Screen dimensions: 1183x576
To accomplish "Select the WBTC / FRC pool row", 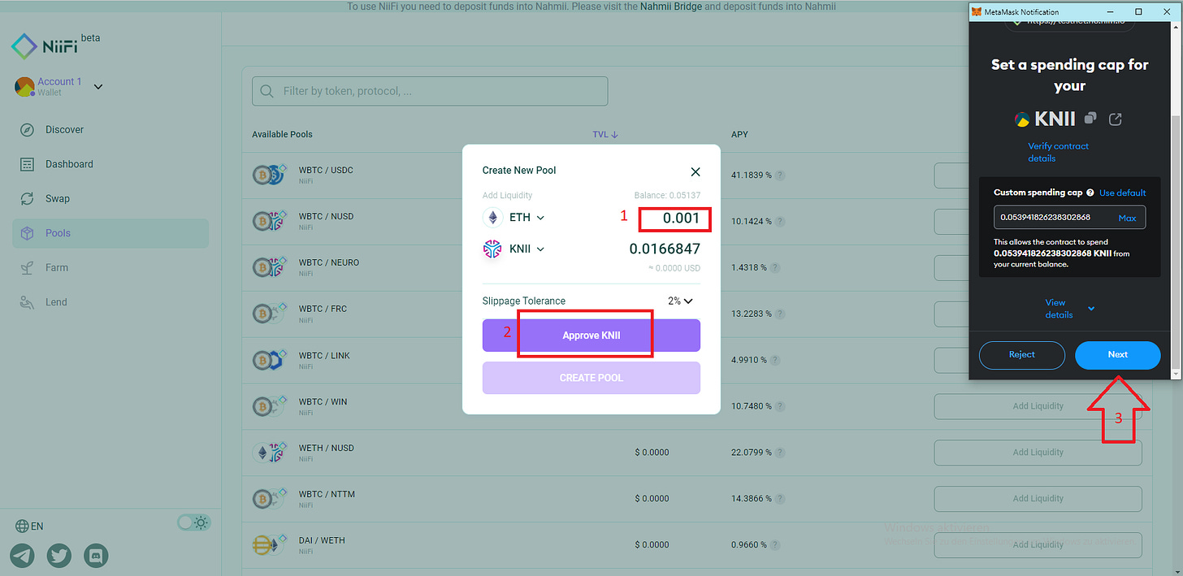I will point(696,314).
